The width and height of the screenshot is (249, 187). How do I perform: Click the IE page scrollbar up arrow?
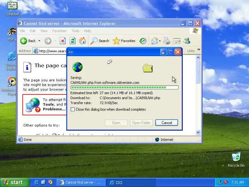198,57
